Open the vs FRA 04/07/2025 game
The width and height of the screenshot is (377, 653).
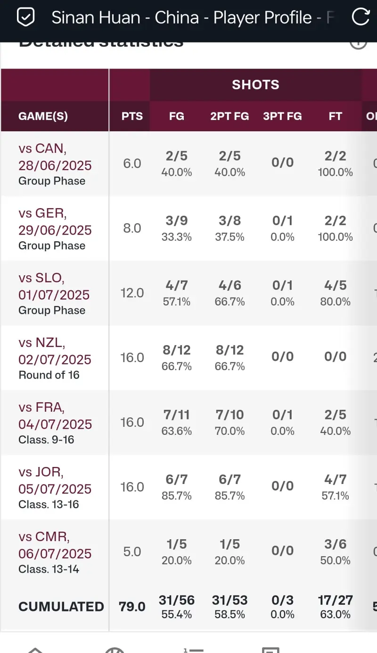click(55, 416)
